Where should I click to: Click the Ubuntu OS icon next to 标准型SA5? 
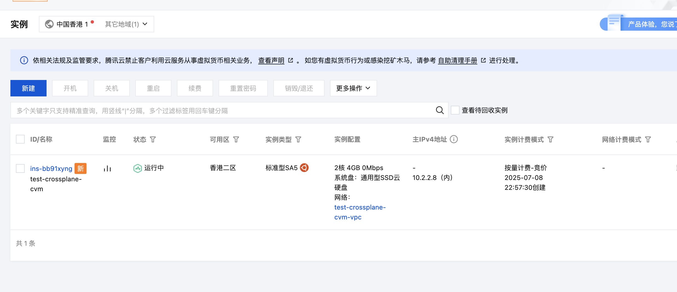click(x=304, y=167)
